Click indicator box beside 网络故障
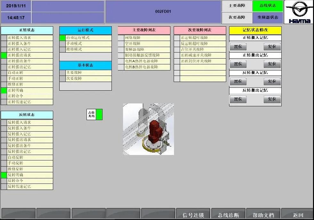This screenshot has width=314, height=220. (x=121, y=38)
